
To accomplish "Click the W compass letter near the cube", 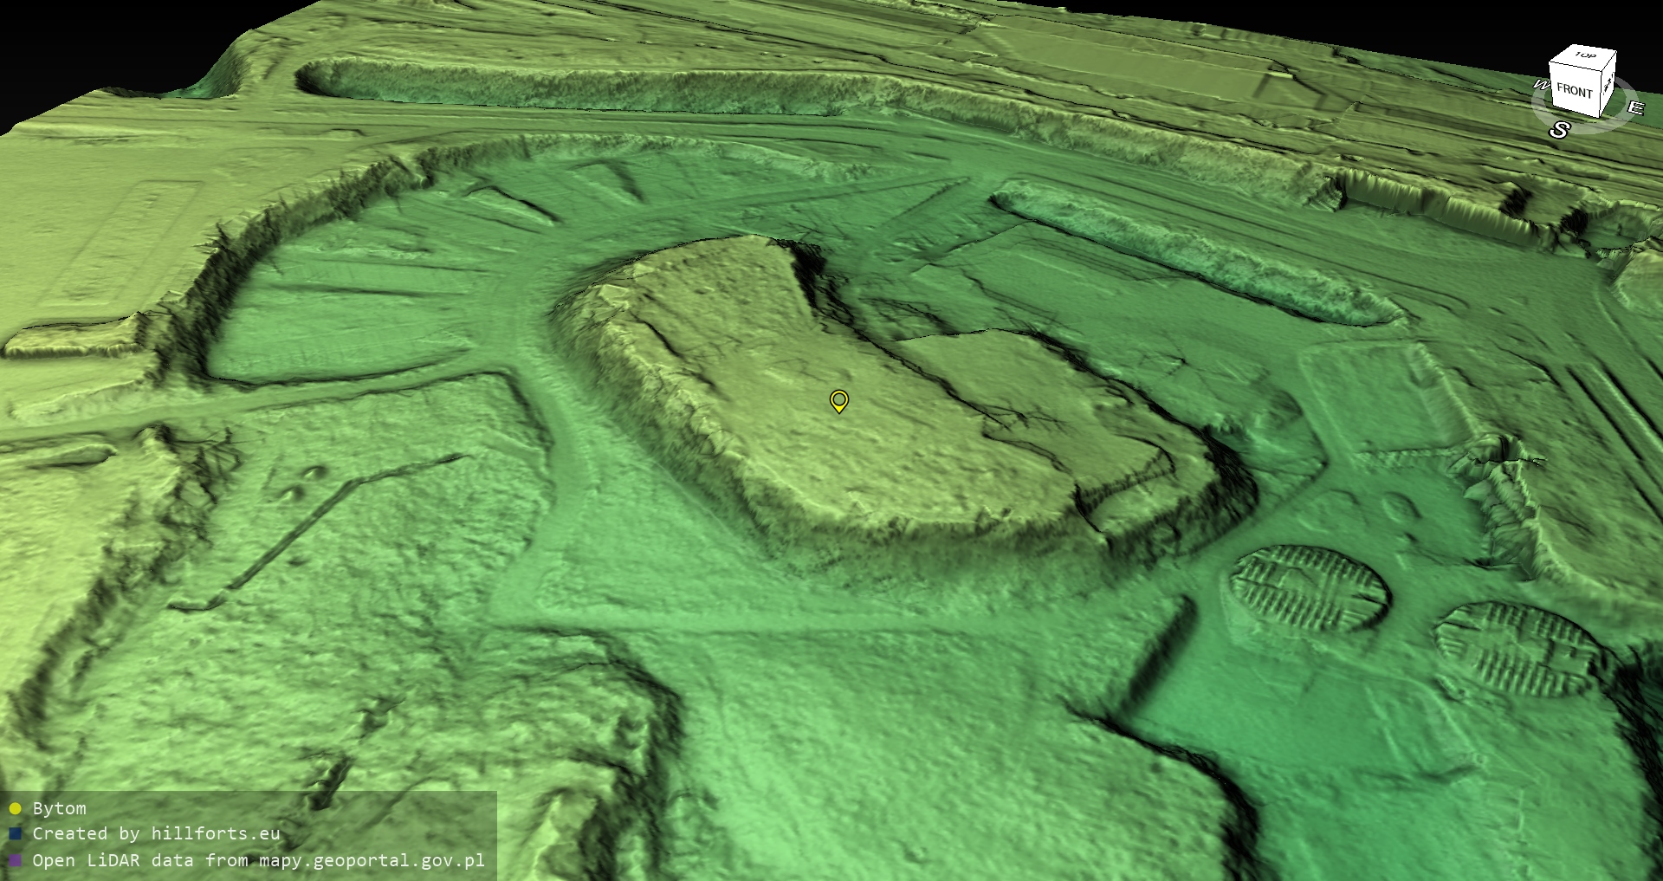I will 1542,85.
